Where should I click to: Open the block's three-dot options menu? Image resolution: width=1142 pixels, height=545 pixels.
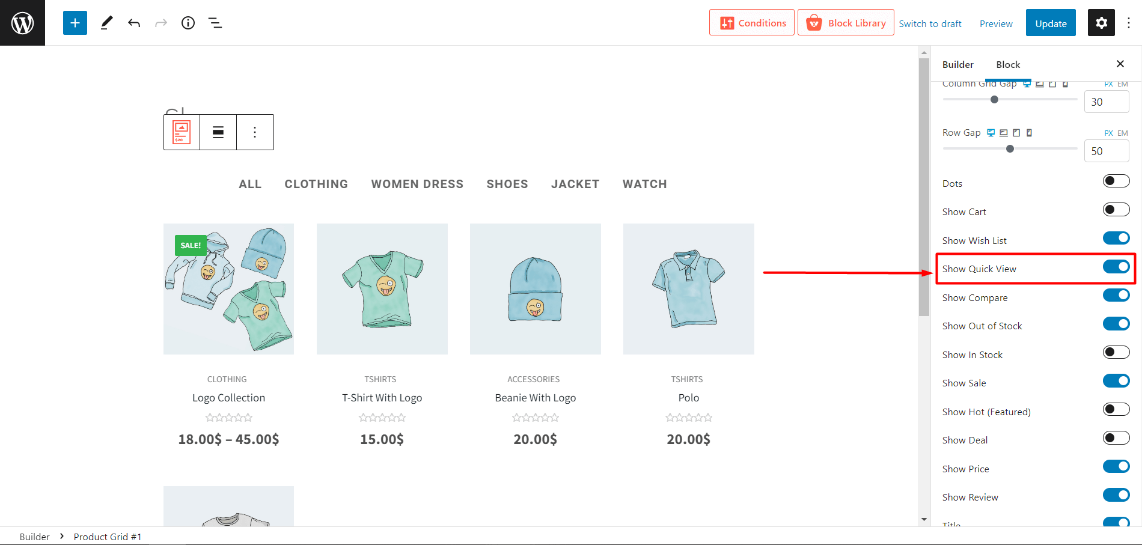coord(255,132)
